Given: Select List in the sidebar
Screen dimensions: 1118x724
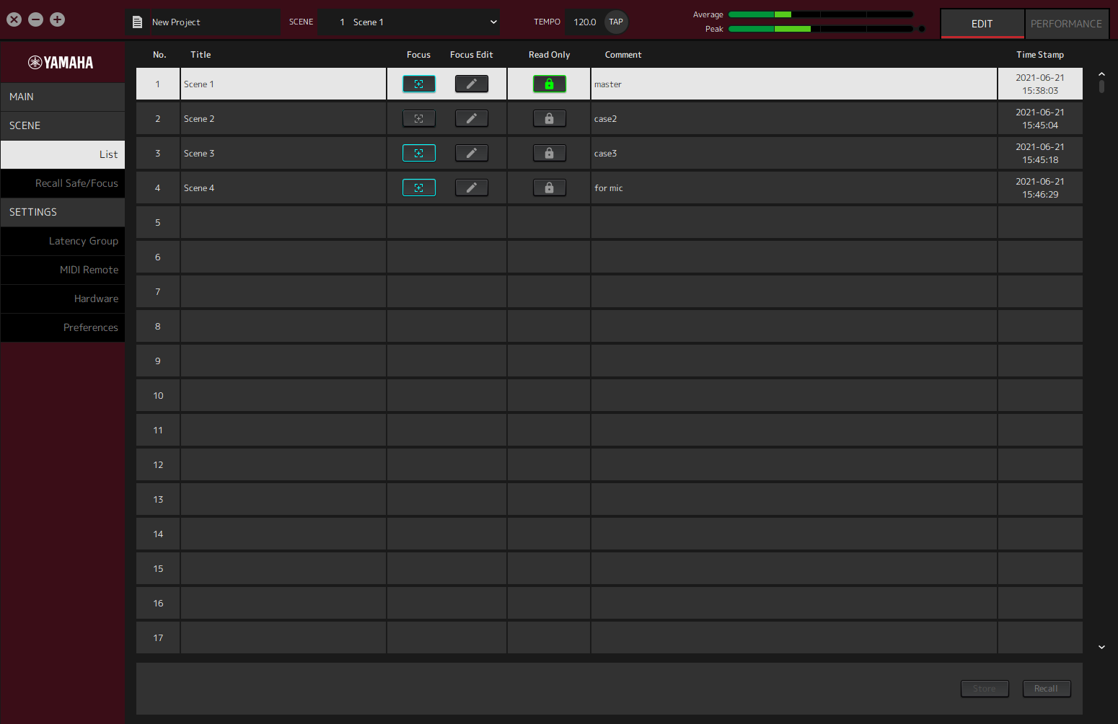Looking at the screenshot, I should (x=63, y=154).
